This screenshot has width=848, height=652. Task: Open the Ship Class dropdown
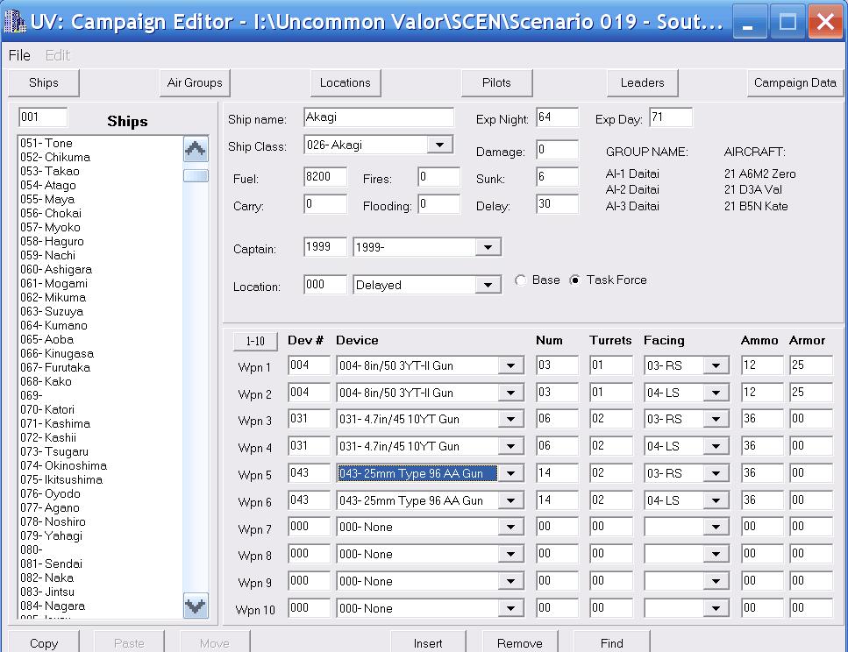click(x=439, y=145)
